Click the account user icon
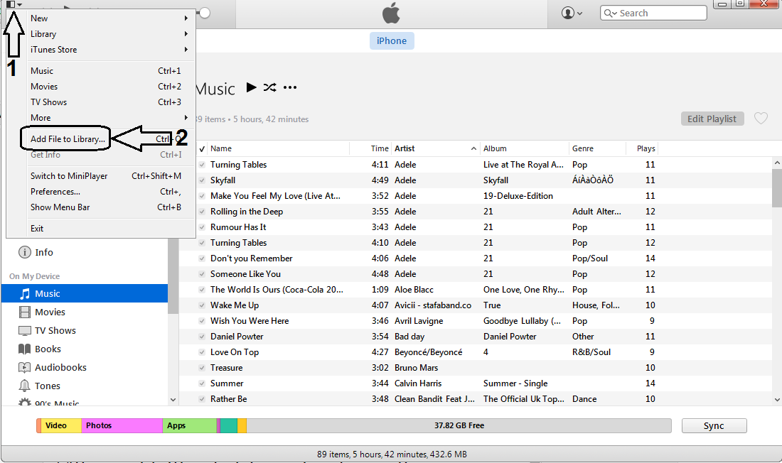 [x=567, y=13]
